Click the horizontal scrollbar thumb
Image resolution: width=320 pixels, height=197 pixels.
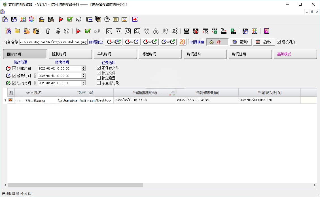(75, 185)
